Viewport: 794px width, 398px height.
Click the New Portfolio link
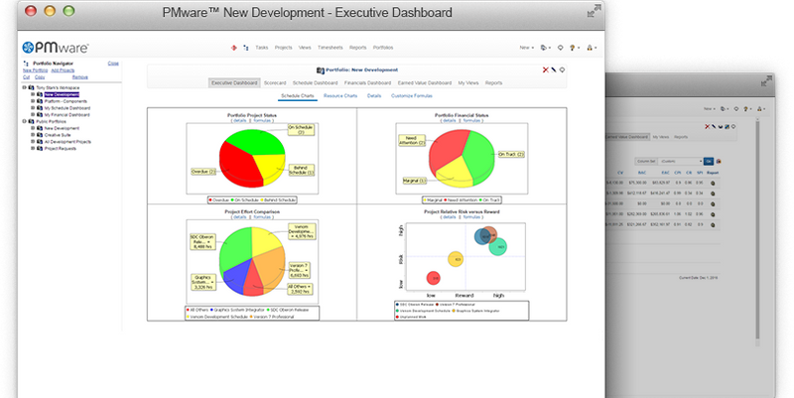point(35,70)
